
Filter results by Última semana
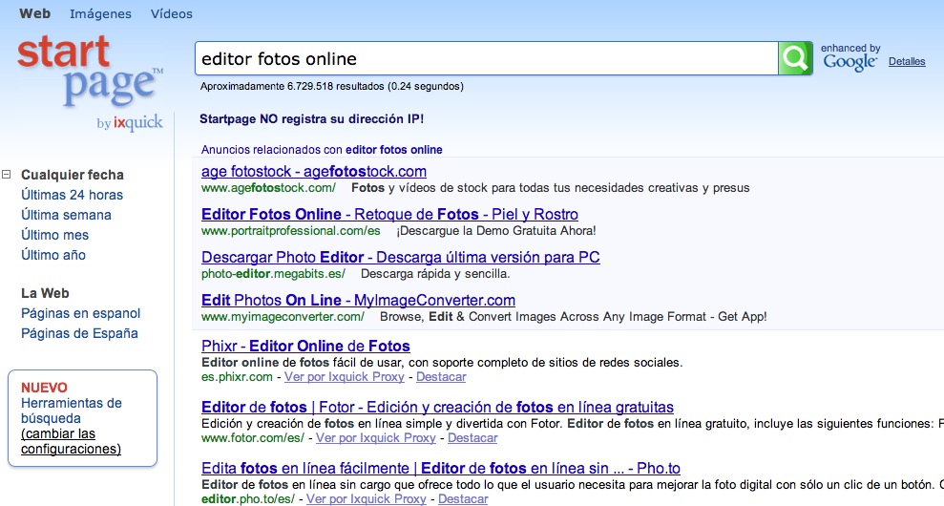pyautogui.click(x=66, y=215)
